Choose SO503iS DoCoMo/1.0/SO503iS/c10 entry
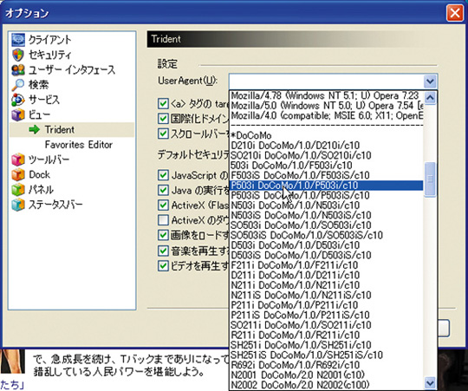The height and width of the screenshot is (391, 468). pos(326,235)
